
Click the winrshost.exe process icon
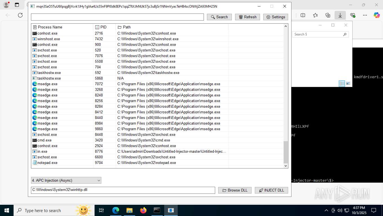point(35,39)
